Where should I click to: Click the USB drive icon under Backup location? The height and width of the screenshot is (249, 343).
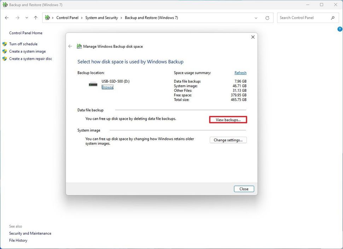coord(93,84)
